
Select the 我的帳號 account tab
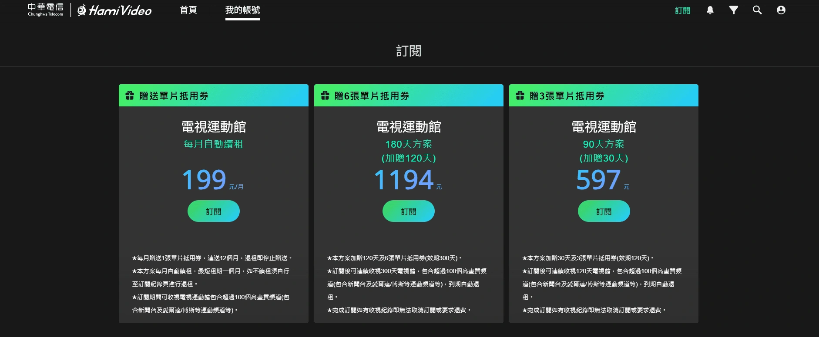point(242,10)
